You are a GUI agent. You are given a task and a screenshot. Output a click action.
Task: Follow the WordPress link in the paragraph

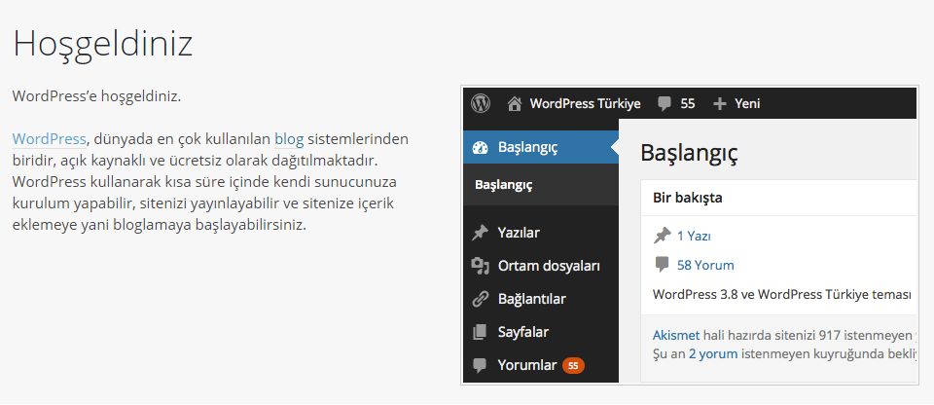click(x=49, y=139)
